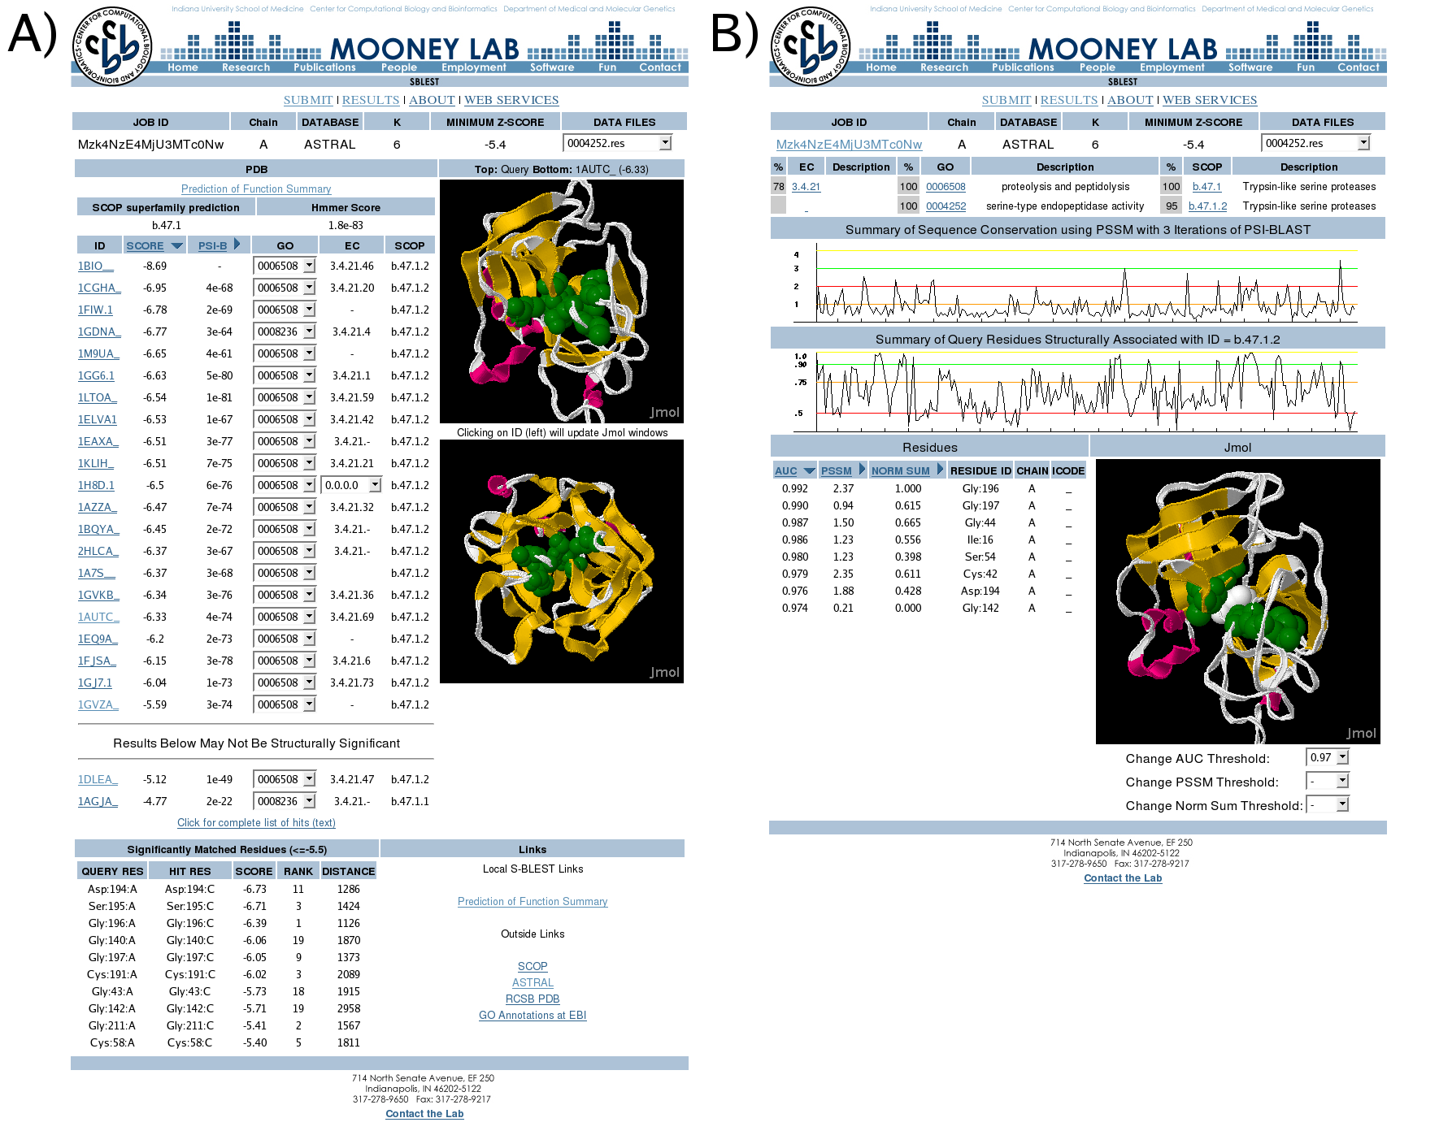This screenshot has height=1131, width=1439.
Task: Open the 1GVZA_ hit link
Action: coord(98,704)
